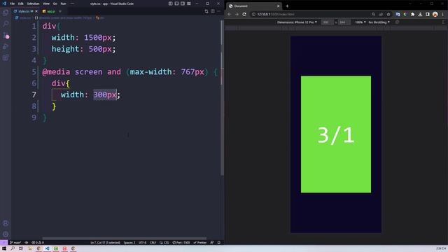Open the Dimensions: iPhone 12 Pro dropdown

coord(297,22)
